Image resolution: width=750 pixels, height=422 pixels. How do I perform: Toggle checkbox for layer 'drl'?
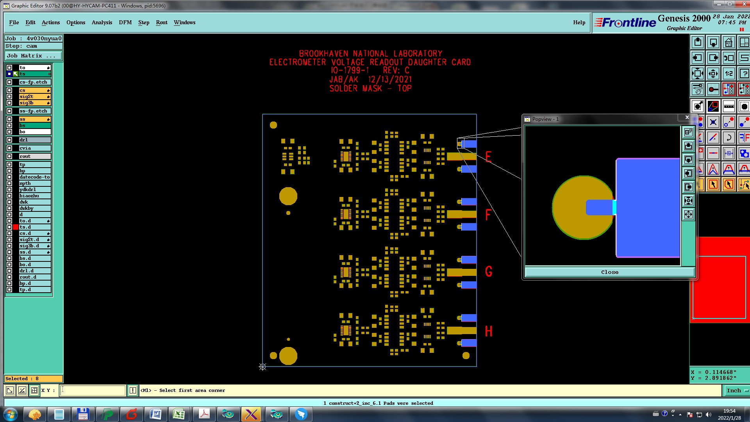9,140
